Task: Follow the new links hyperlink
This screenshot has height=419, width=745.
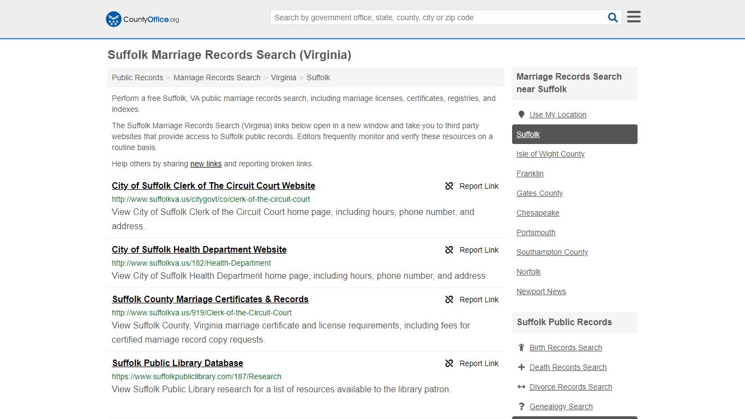Action: 206,164
